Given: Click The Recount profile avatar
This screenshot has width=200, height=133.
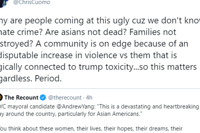Looking at the screenshot, I should point(2,98).
